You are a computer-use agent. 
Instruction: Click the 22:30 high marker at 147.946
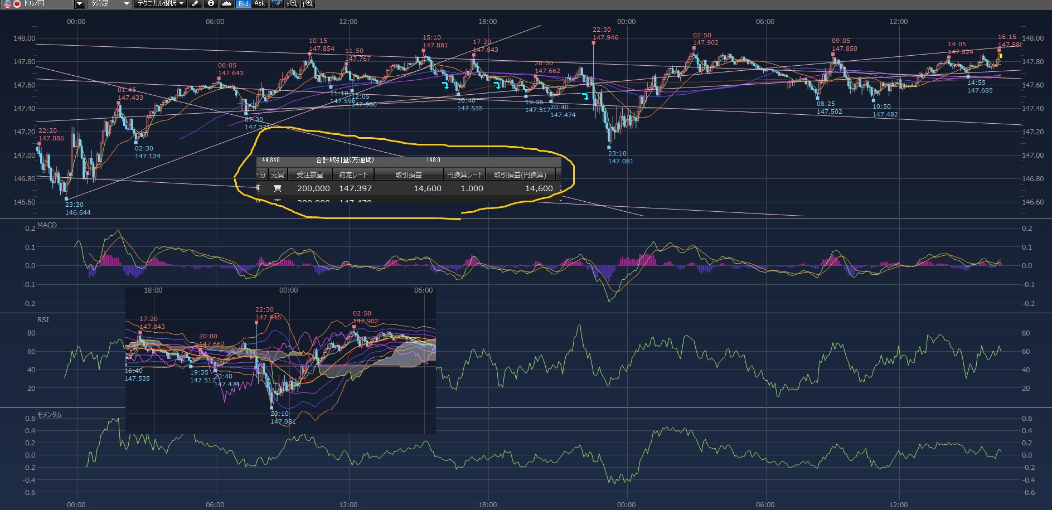coord(593,42)
